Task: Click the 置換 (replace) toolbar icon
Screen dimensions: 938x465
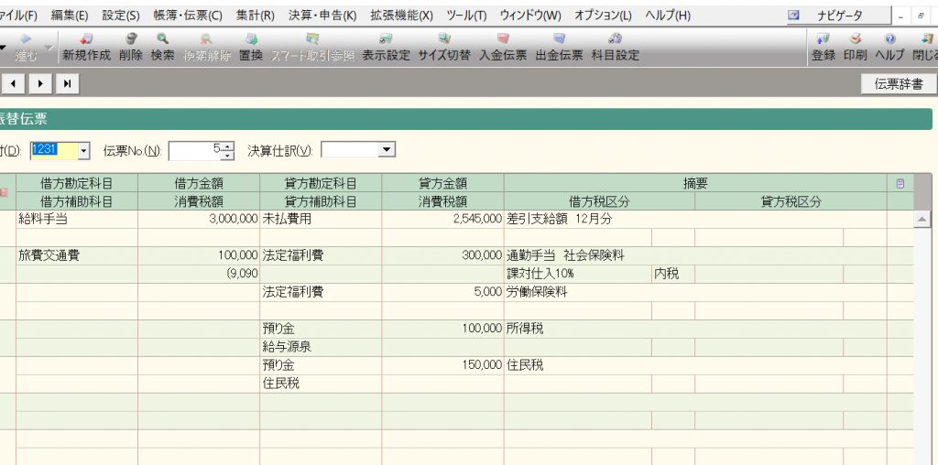Action: pyautogui.click(x=250, y=47)
